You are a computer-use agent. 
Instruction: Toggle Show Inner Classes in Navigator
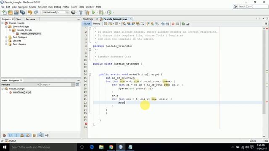28,135
